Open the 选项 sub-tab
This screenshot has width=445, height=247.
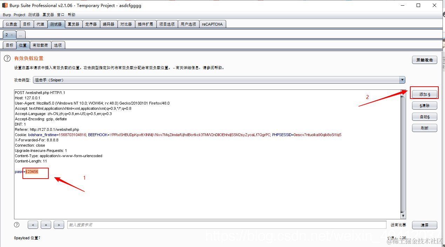coord(58,45)
